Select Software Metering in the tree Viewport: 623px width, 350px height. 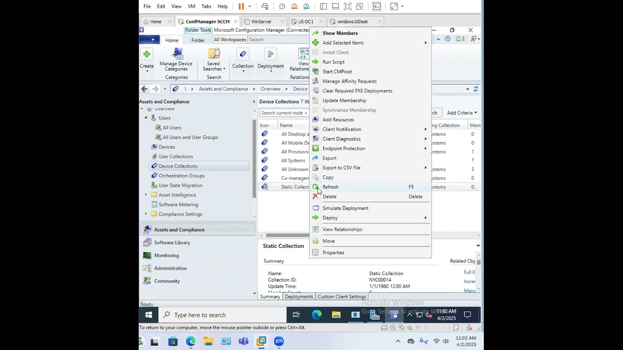(x=178, y=205)
